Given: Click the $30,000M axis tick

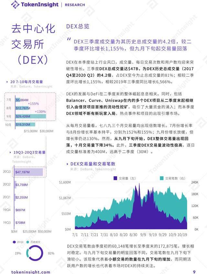Looking at the screenshot, I should (47, 131).
